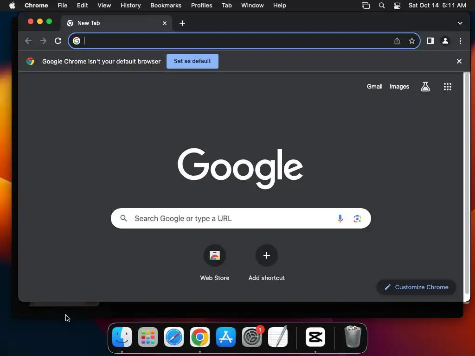Expand the tab search chevron

(460, 23)
